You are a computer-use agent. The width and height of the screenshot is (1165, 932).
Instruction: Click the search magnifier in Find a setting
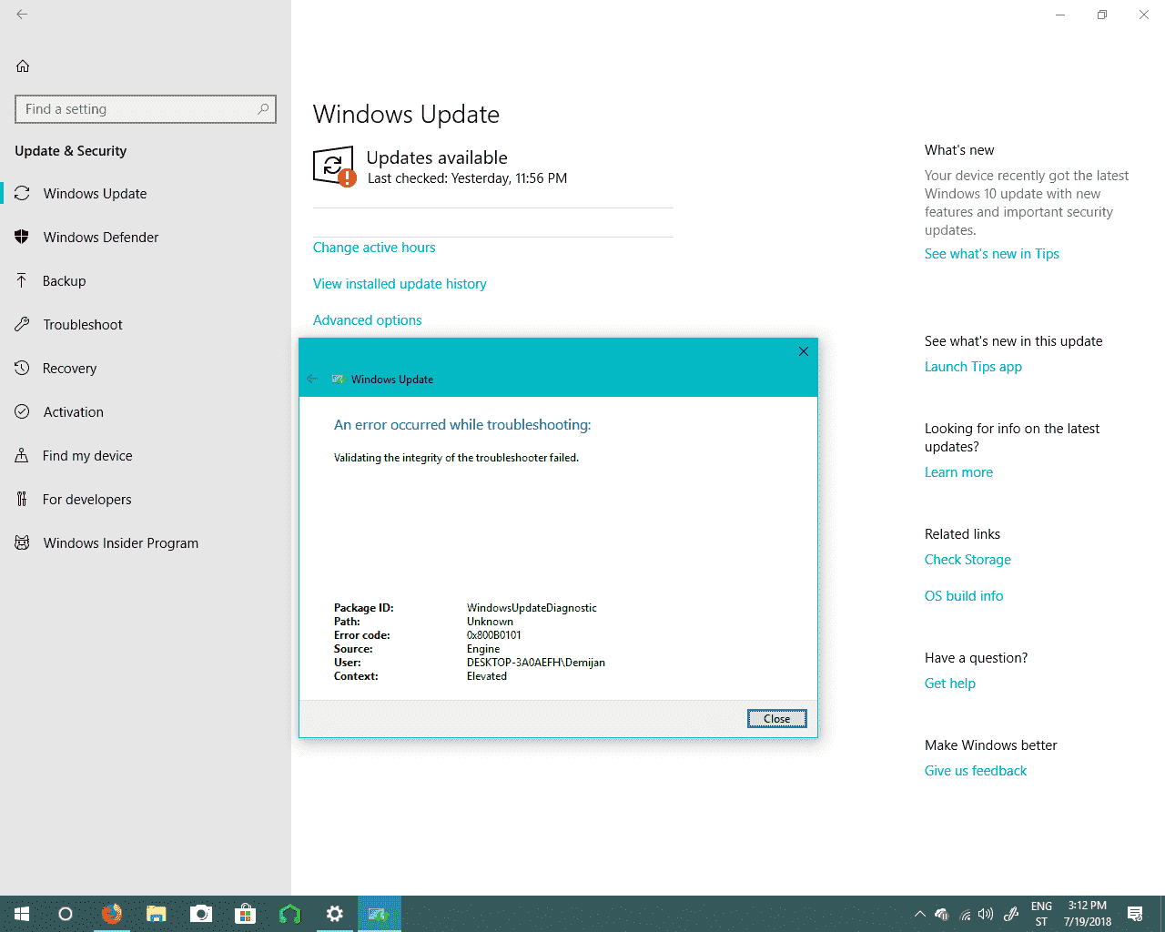pos(263,109)
